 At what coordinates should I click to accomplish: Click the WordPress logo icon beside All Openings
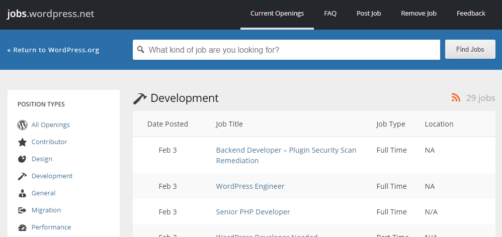point(22,125)
